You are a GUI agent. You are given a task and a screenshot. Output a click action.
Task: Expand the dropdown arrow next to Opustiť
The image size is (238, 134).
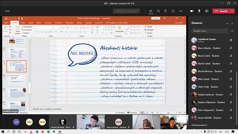pyautogui.click(x=232, y=11)
